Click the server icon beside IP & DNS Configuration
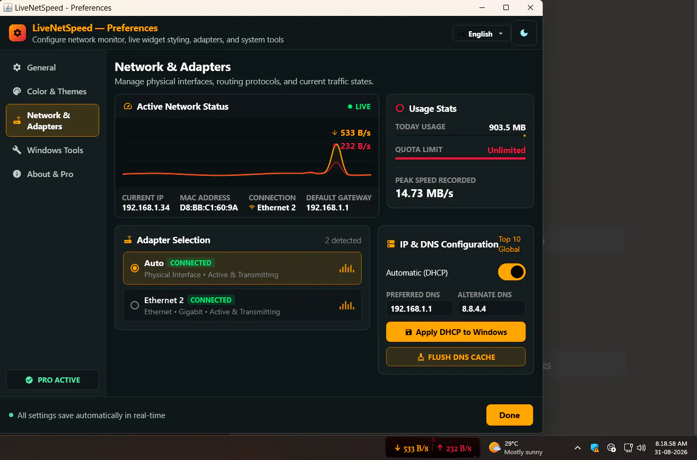 coord(391,244)
